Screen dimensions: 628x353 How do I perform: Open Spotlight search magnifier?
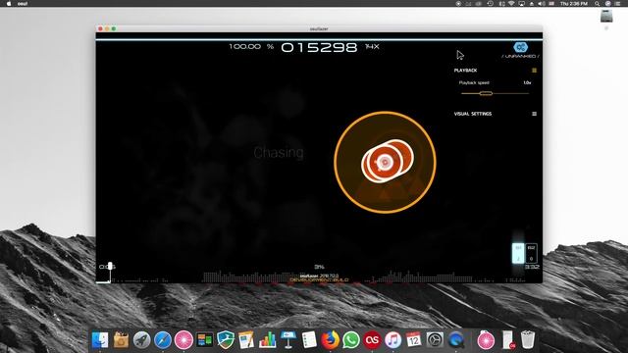coord(598,3)
